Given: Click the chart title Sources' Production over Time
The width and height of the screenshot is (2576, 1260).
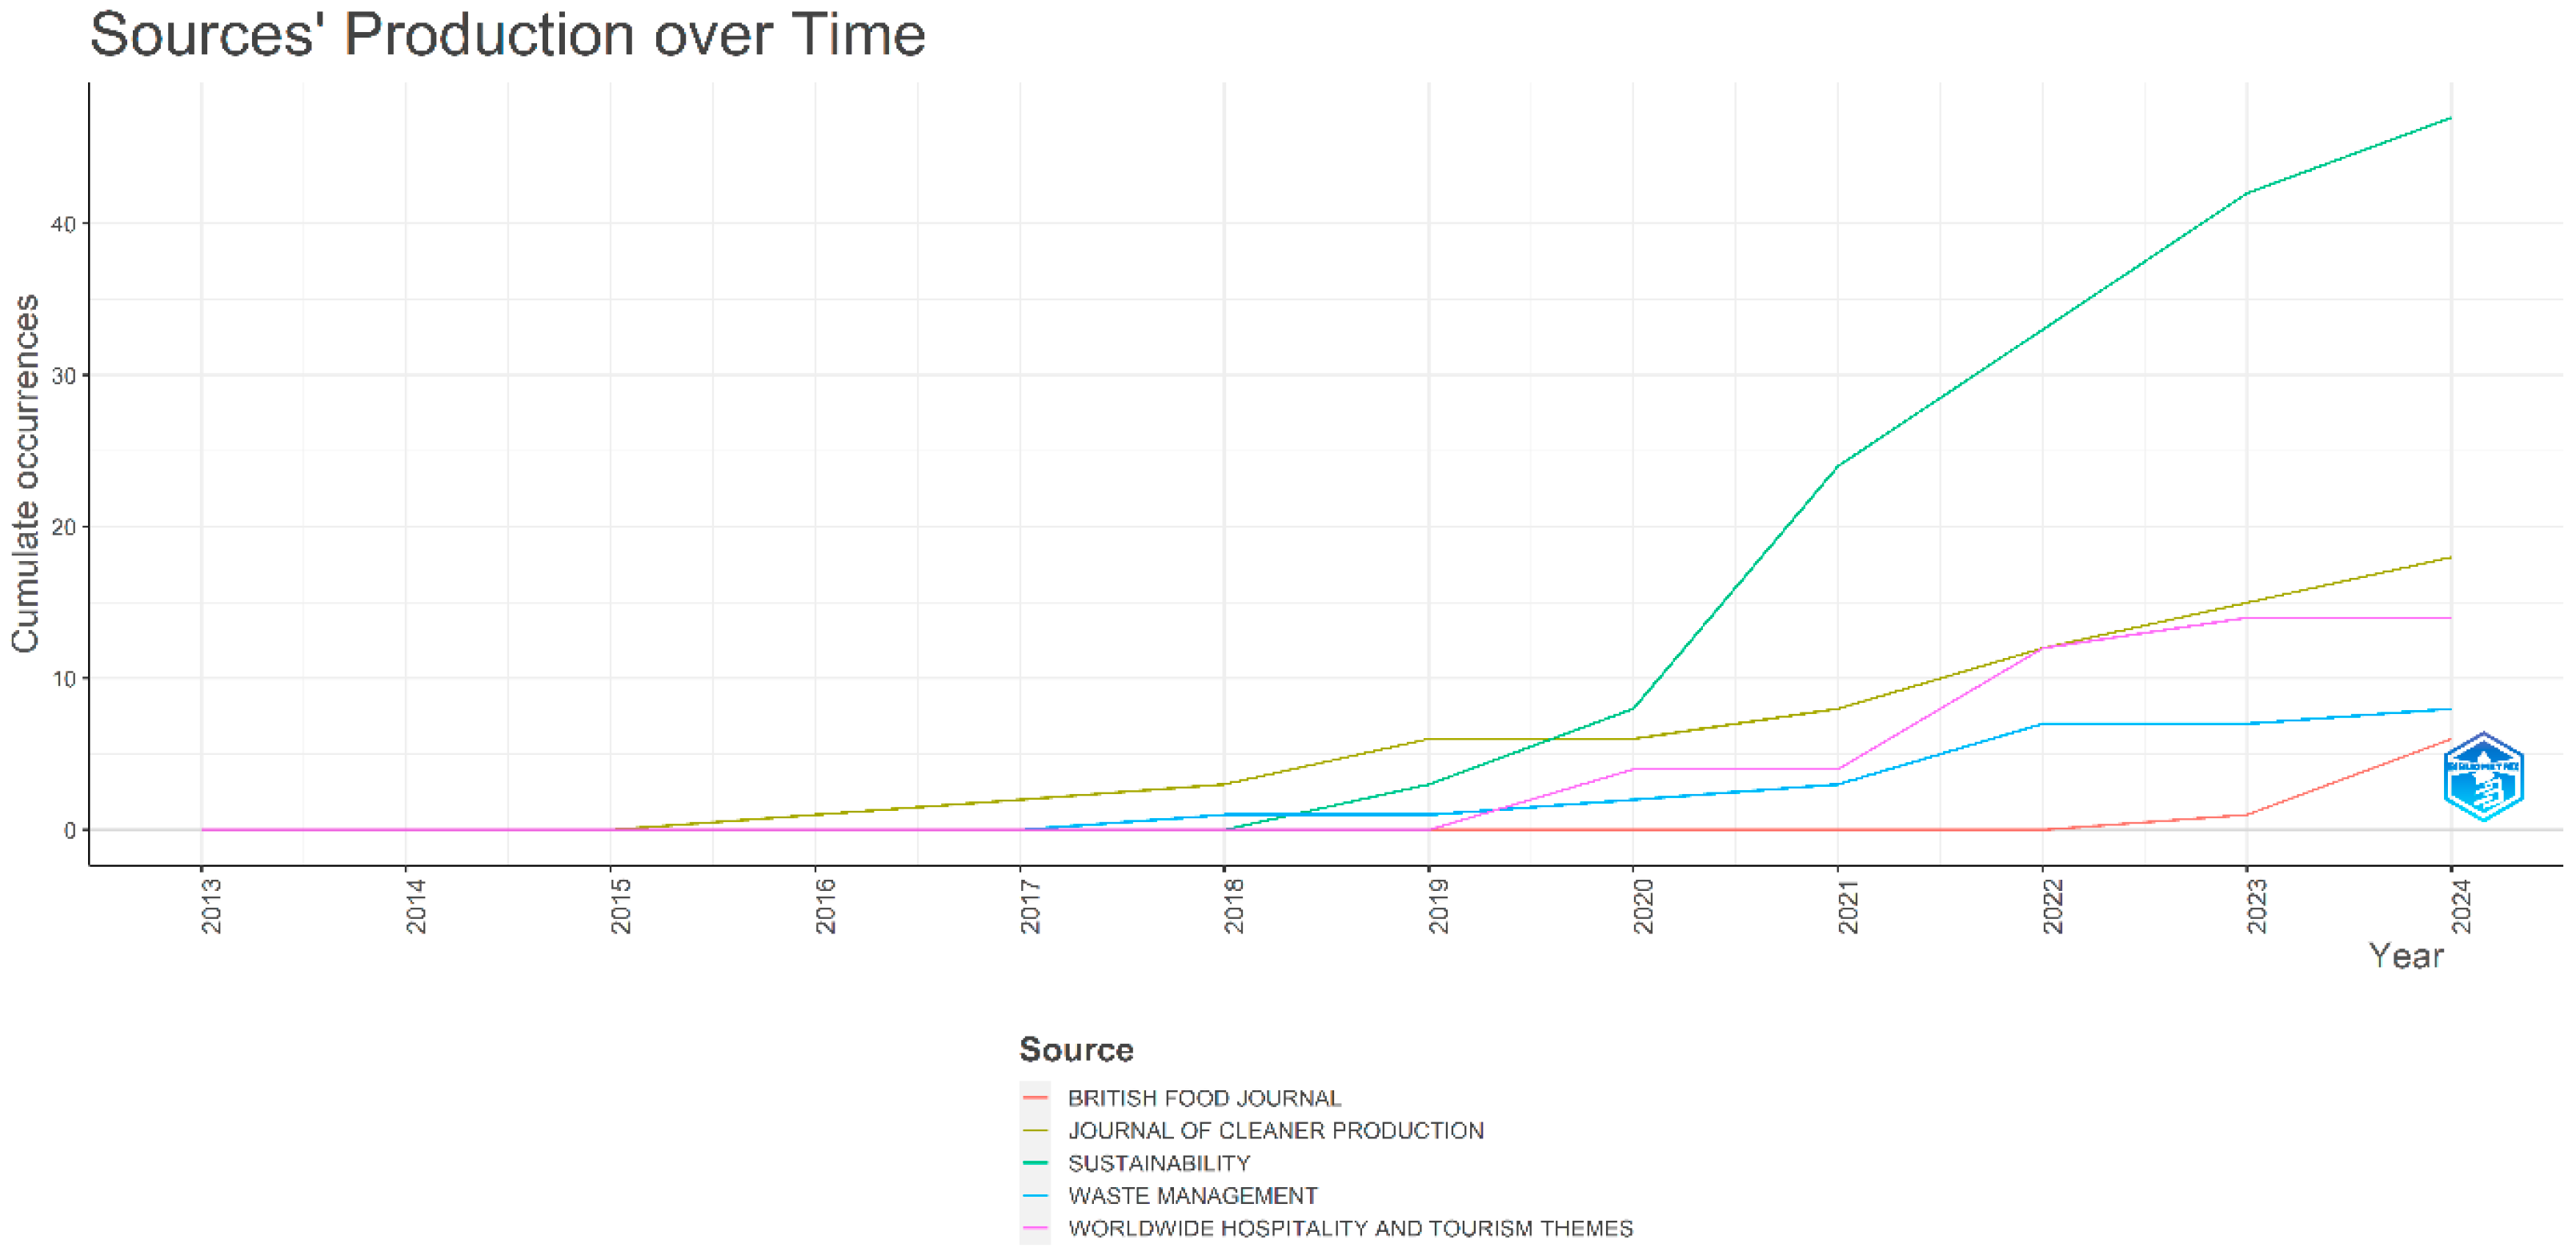Looking at the screenshot, I should [x=507, y=34].
